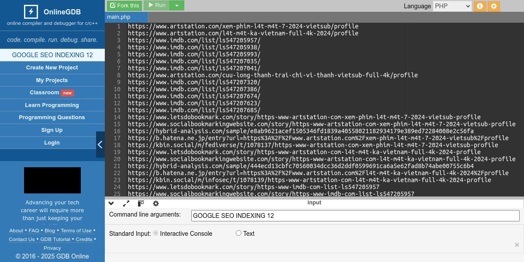
Task: Open the Language PHP dropdown
Action: tap(452, 6)
